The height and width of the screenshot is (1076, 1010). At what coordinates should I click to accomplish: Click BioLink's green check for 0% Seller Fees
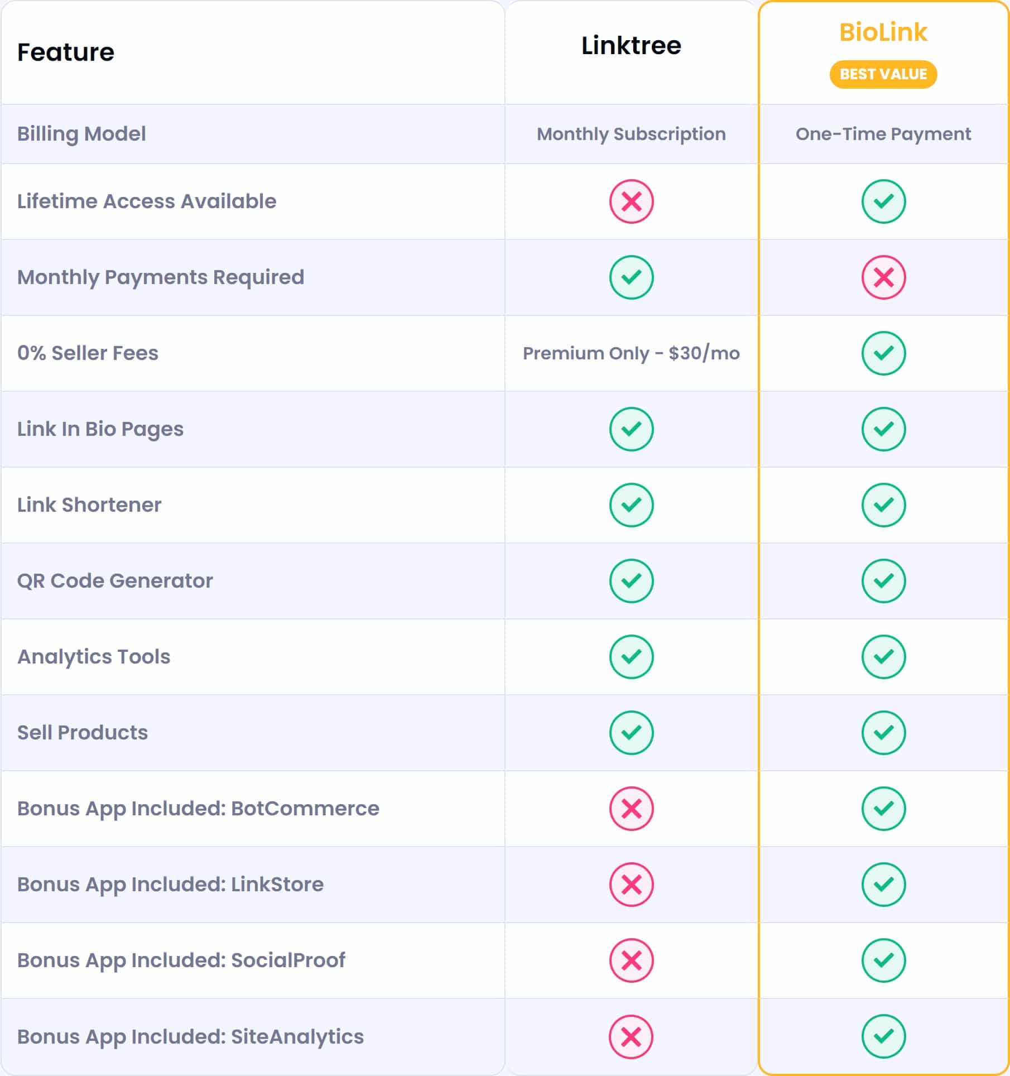(x=883, y=353)
